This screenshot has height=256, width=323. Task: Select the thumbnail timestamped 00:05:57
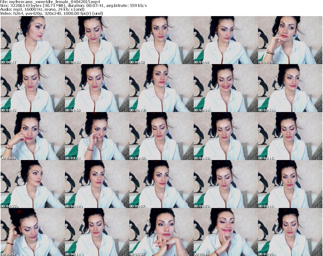[x=32, y=232]
